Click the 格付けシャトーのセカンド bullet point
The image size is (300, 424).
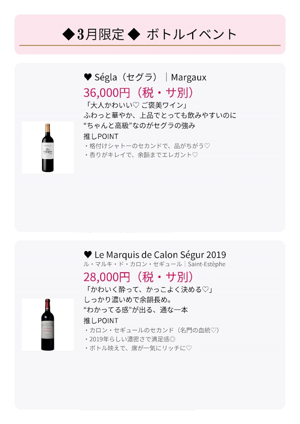coord(147,146)
